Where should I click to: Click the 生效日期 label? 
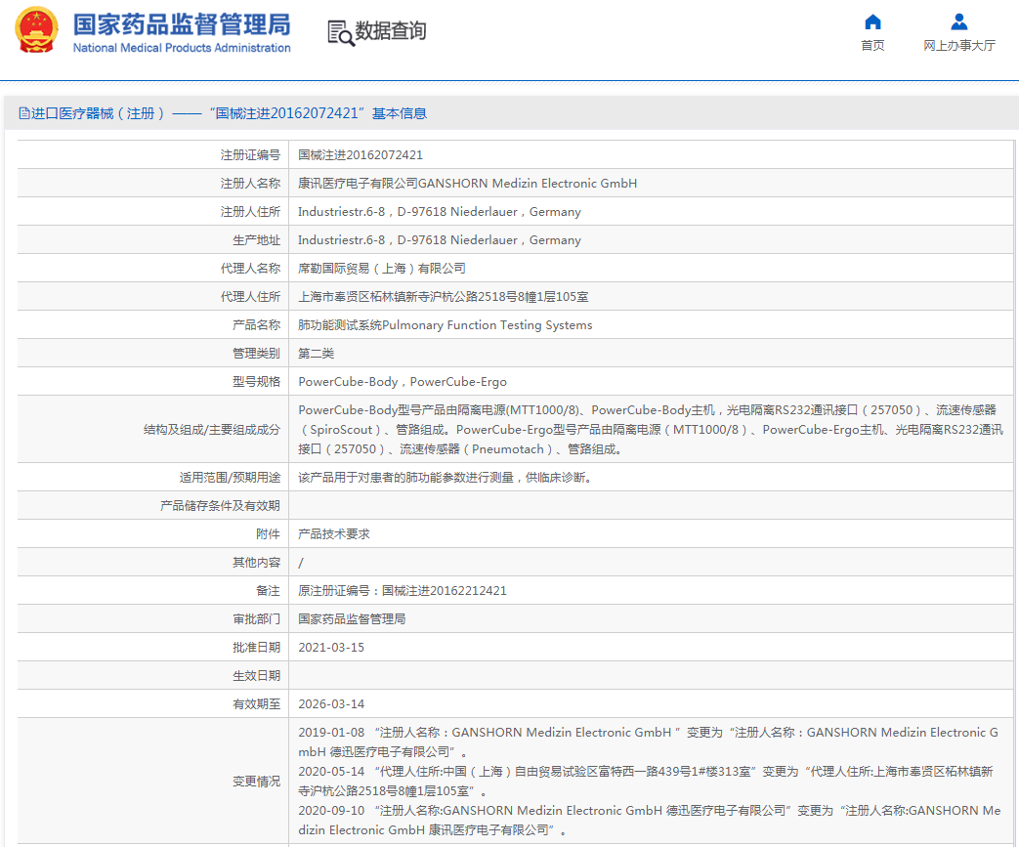pos(257,676)
